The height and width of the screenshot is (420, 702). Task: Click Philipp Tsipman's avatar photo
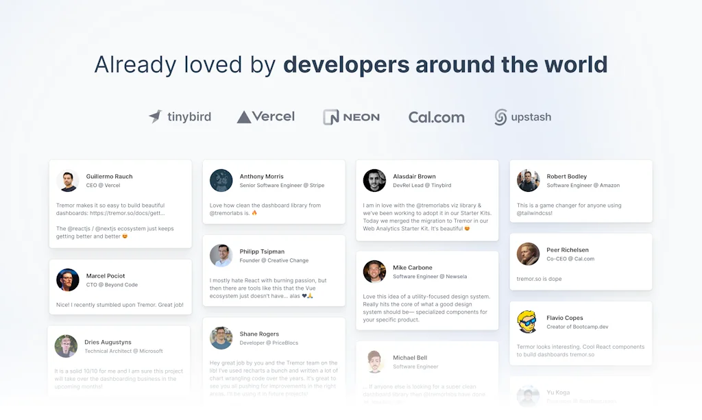pos(221,256)
